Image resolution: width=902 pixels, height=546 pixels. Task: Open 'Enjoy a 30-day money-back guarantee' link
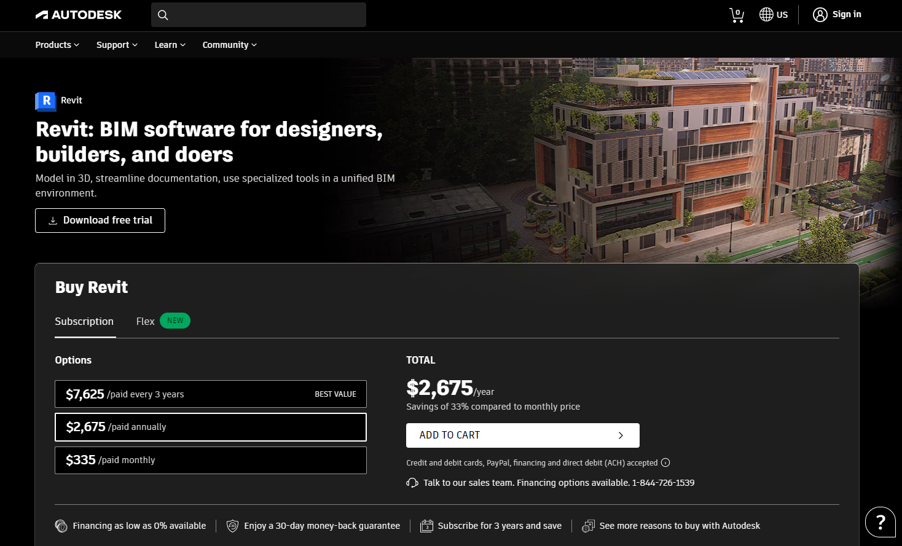point(322,526)
